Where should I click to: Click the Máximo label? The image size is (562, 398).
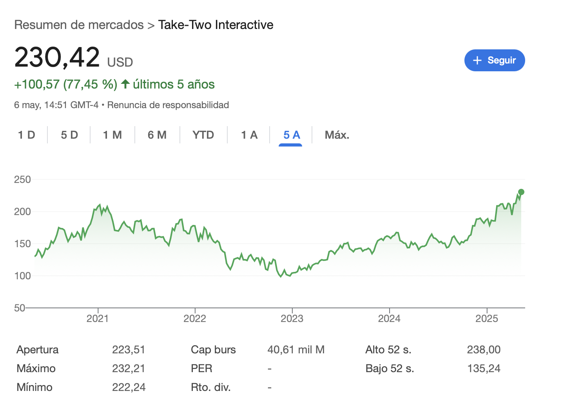(x=36, y=369)
